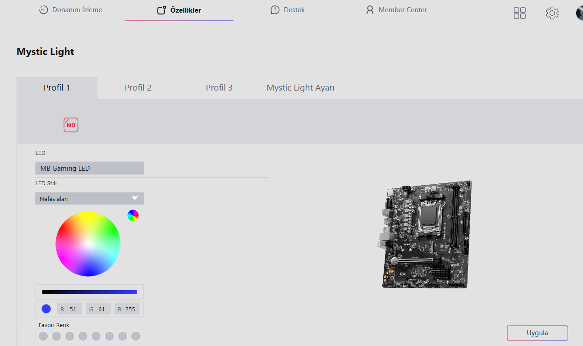Image resolution: width=583 pixels, height=346 pixels.
Task: Click the B value field
Action: coord(127,309)
